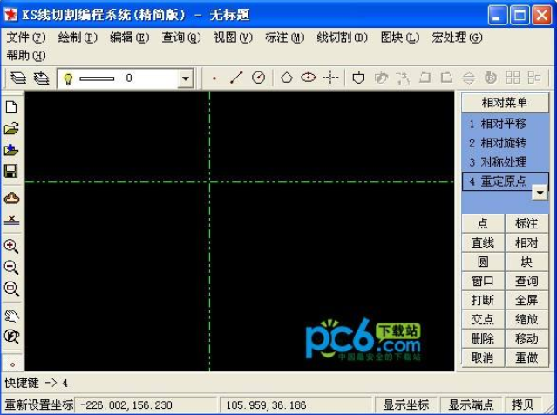The width and height of the screenshot is (557, 415).
Task: Open the 查询 (Q) menu
Action: pos(181,37)
